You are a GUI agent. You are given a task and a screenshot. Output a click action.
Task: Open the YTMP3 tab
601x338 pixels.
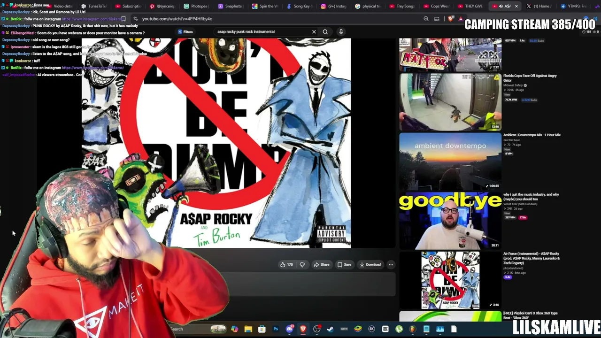tap(573, 6)
